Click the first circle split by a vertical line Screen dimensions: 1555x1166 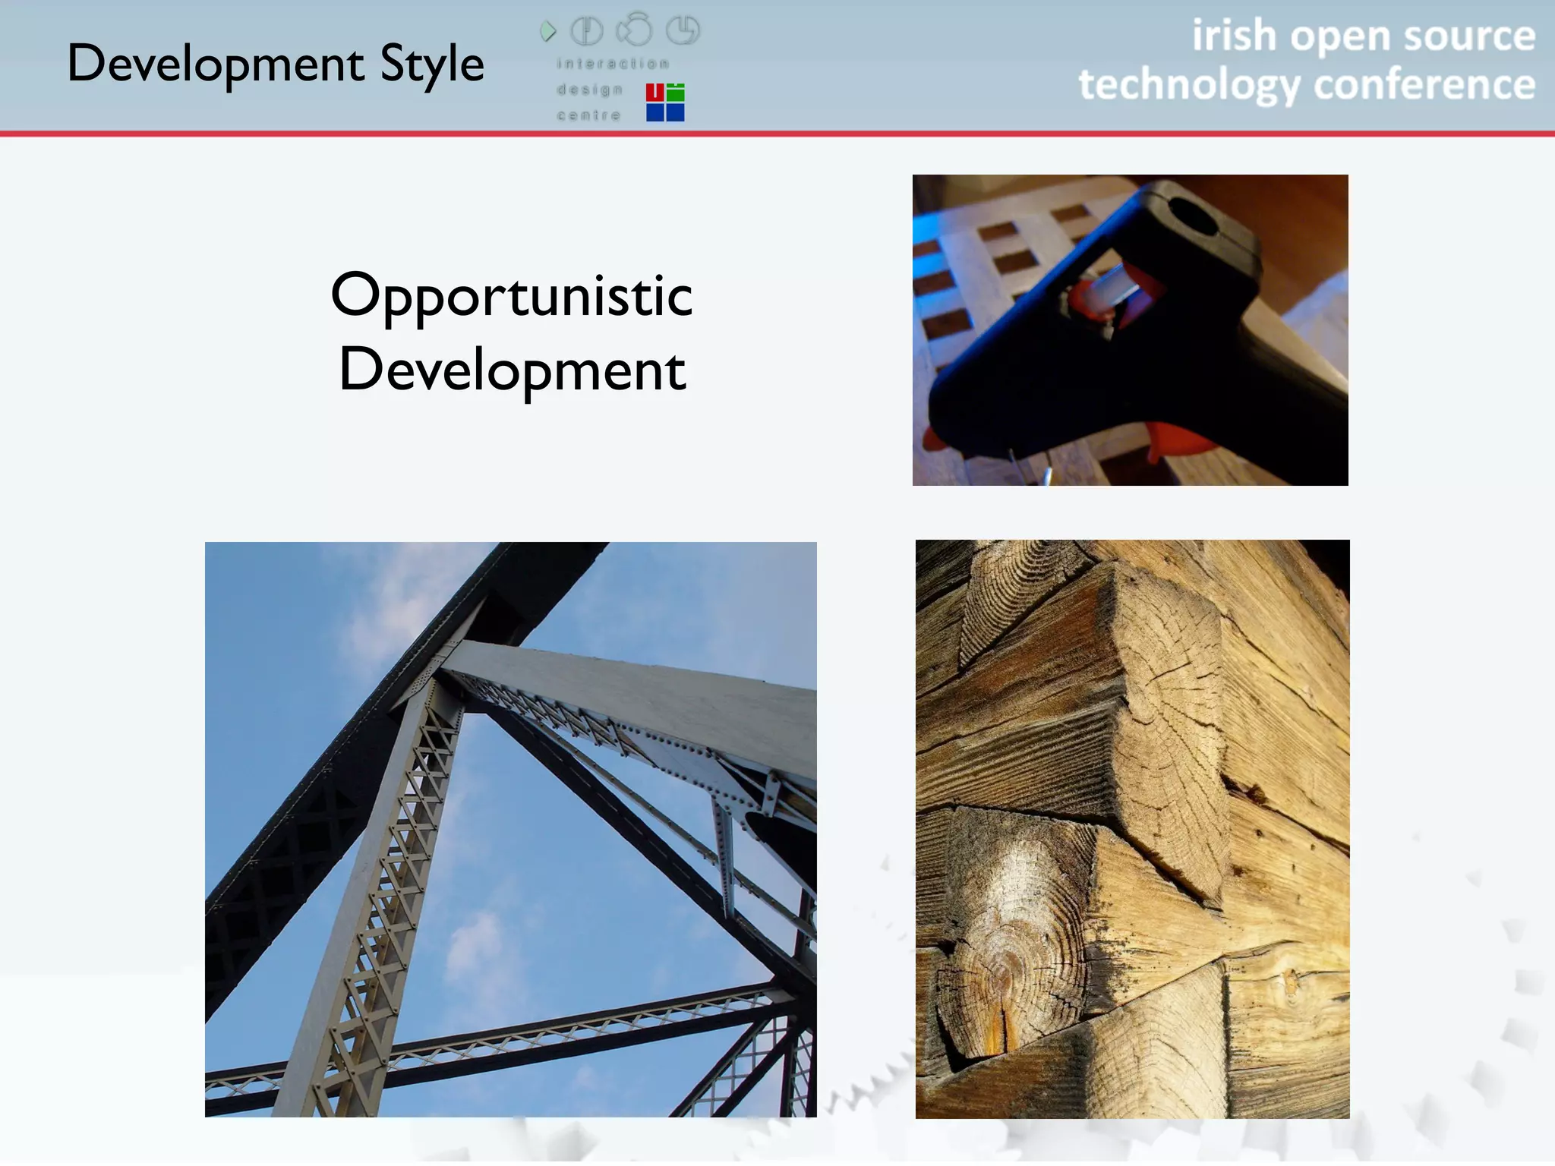coord(586,31)
